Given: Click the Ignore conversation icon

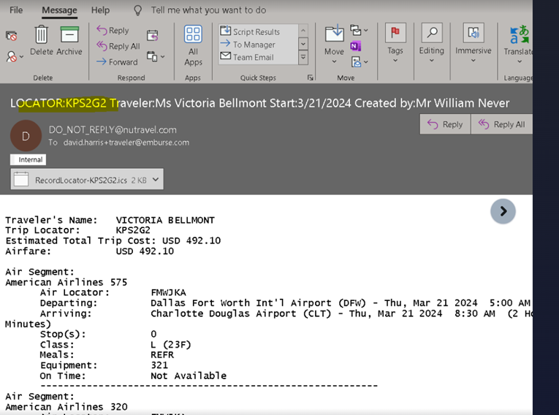Looking at the screenshot, I should (12, 36).
